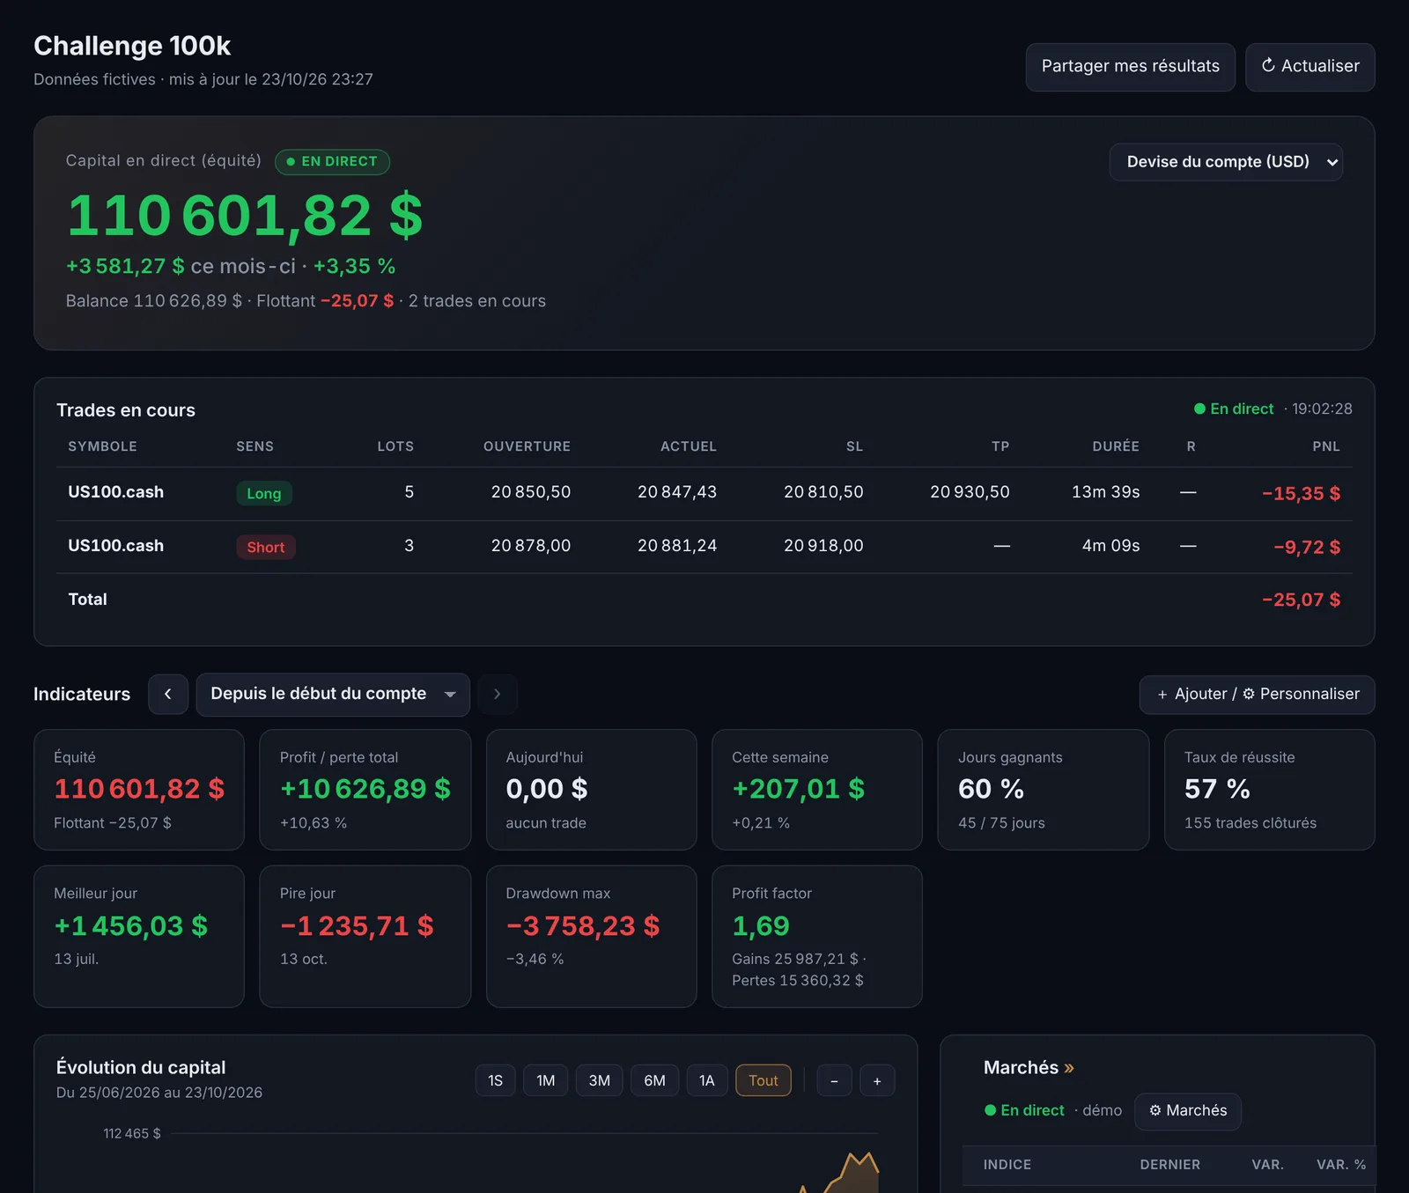Open the Équité indicator card

point(139,790)
